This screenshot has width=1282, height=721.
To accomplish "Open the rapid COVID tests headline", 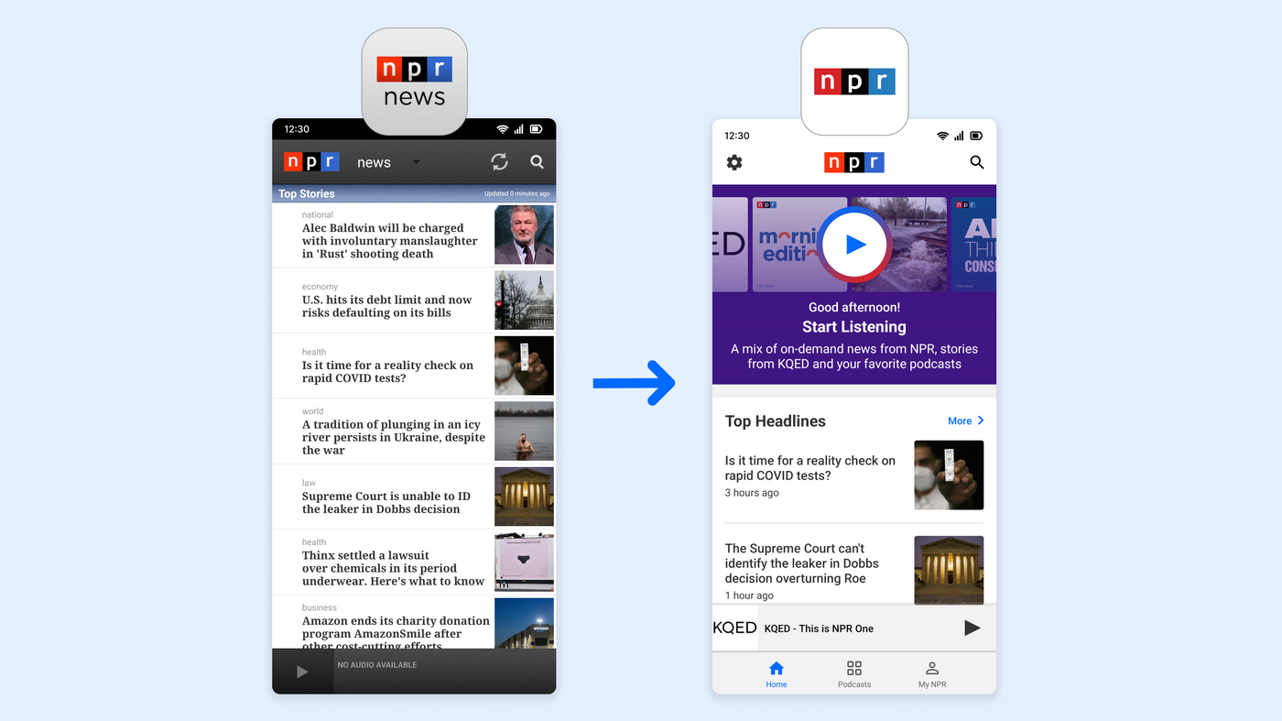I will coord(809,469).
